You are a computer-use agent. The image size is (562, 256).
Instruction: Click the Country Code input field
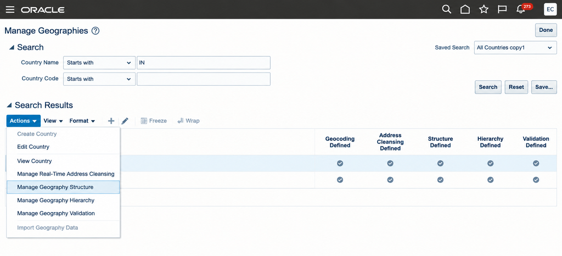204,79
